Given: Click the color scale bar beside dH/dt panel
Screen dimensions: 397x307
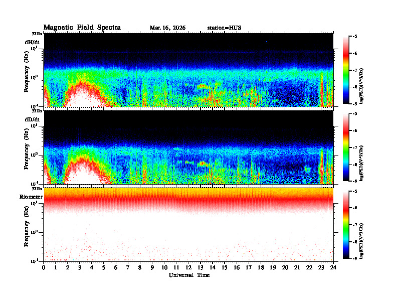Looking at the screenshot, I should tap(346, 70).
